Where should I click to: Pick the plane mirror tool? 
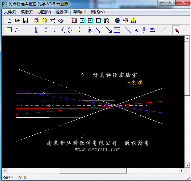(x=79, y=30)
